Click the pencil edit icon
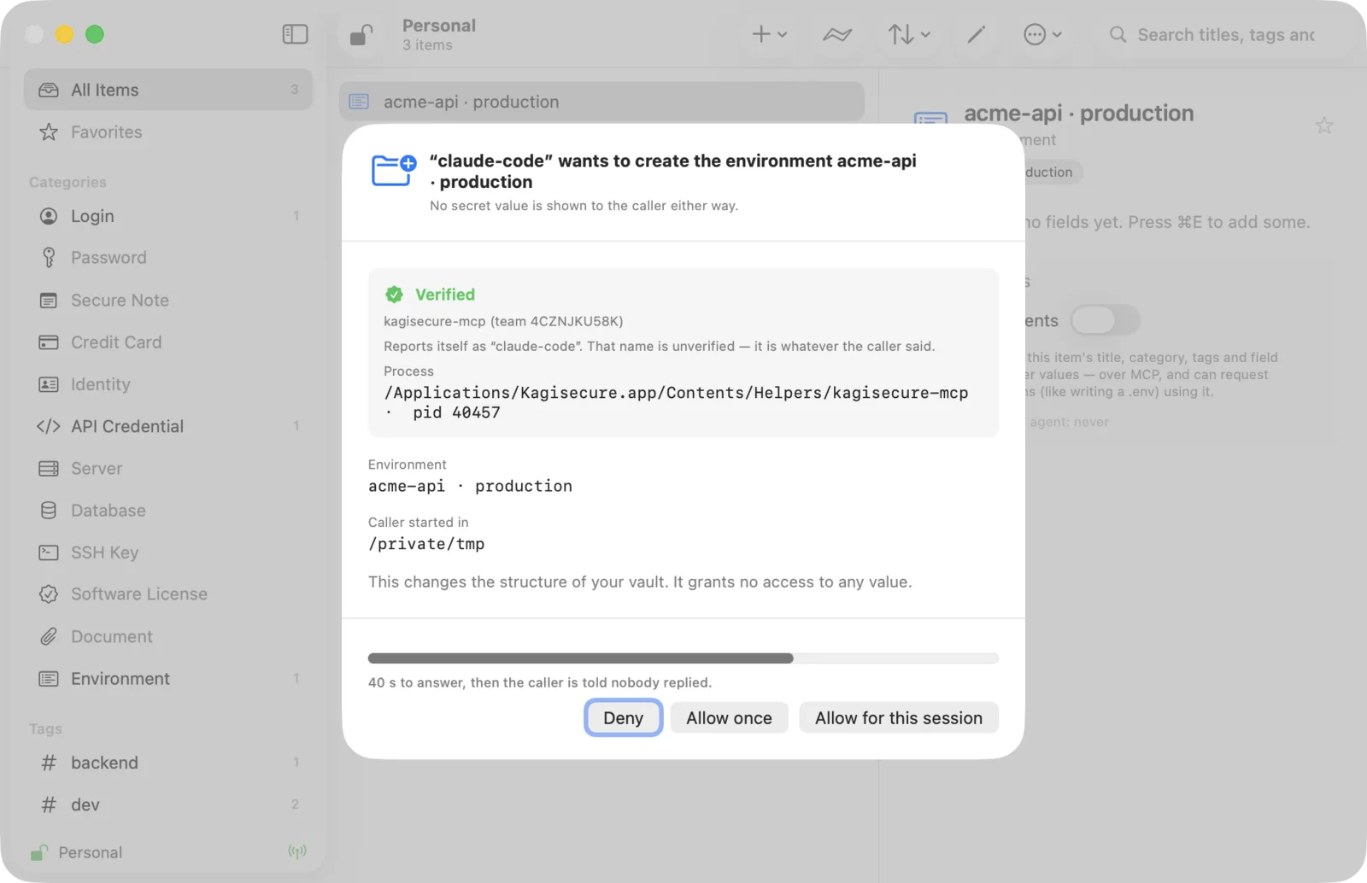 pos(976,34)
